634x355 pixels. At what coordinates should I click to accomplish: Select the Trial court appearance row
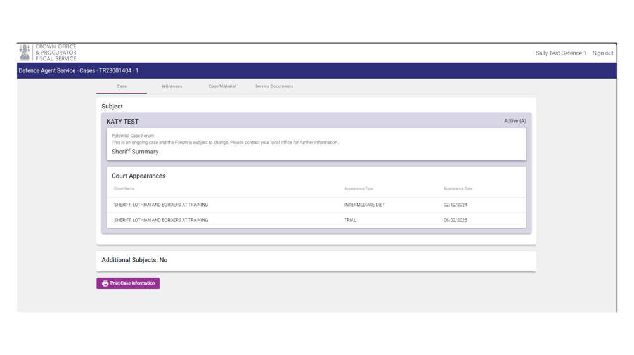pos(316,220)
